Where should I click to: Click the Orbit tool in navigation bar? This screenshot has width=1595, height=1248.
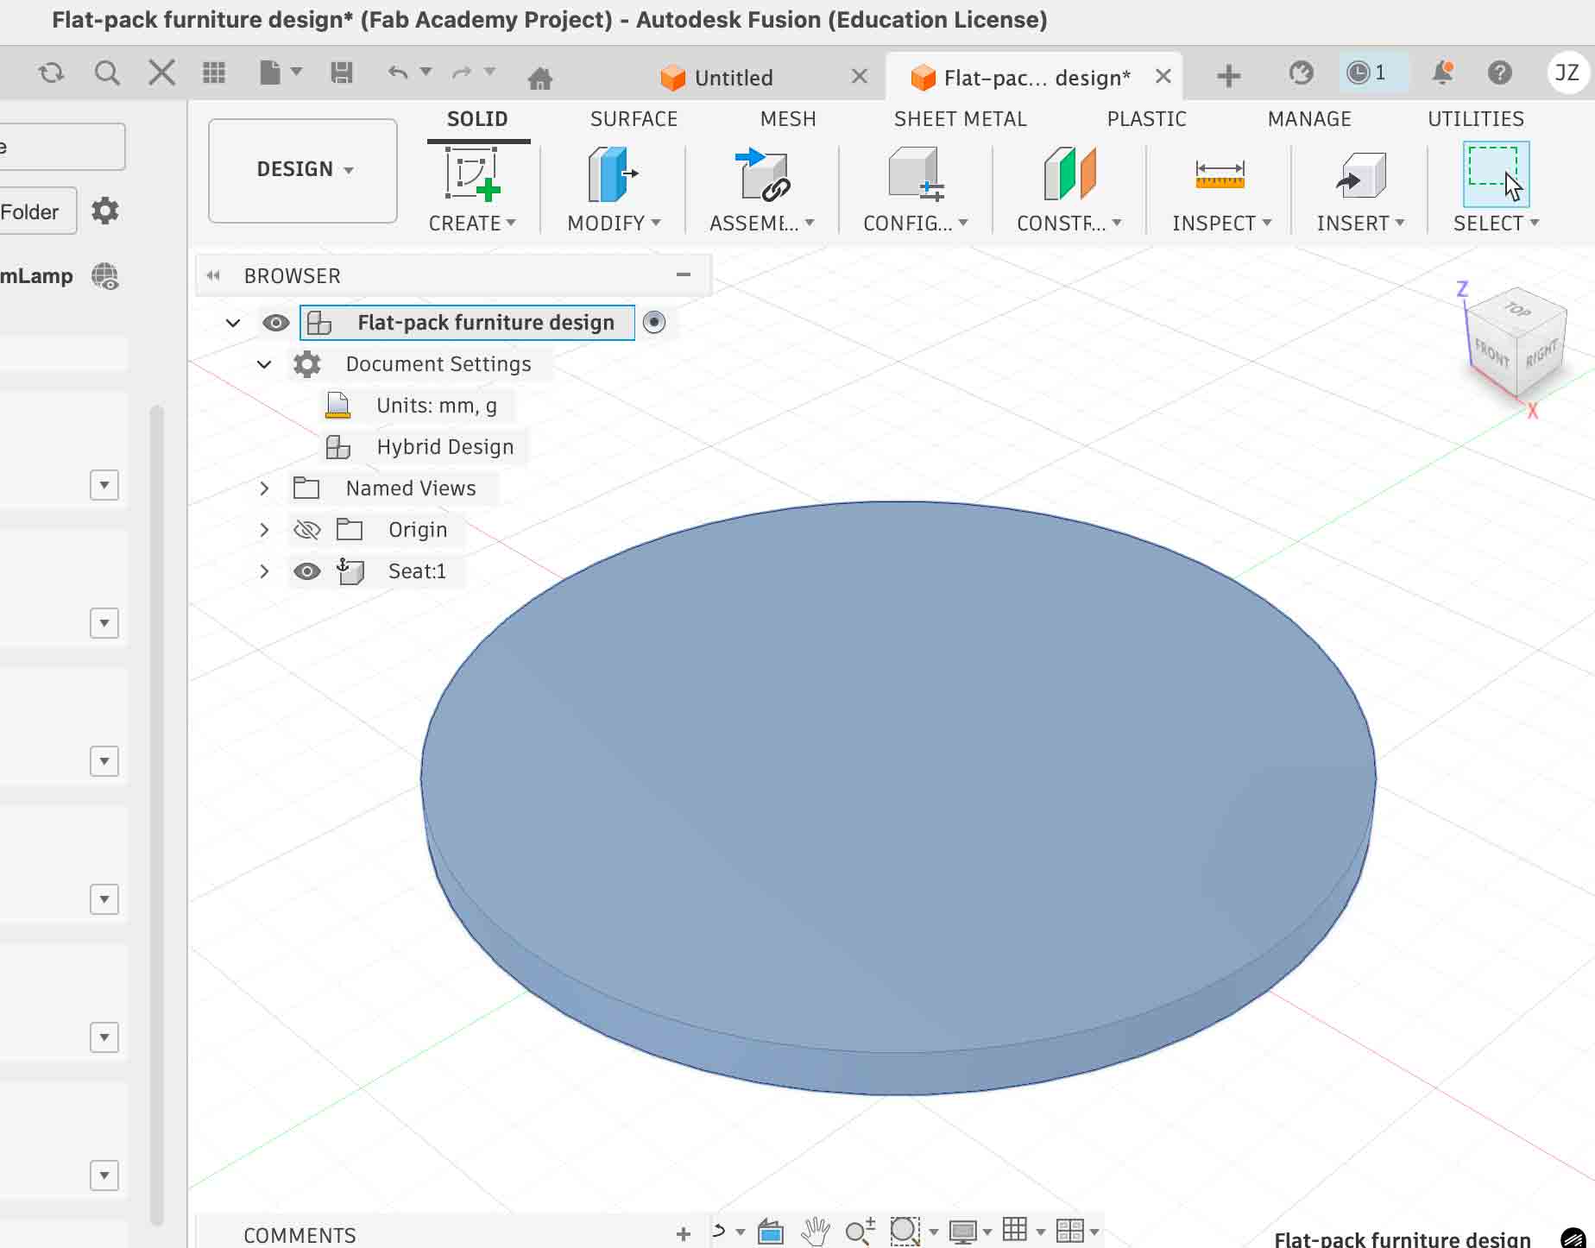click(719, 1232)
